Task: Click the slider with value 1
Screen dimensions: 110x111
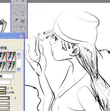Action: pos(5,98)
